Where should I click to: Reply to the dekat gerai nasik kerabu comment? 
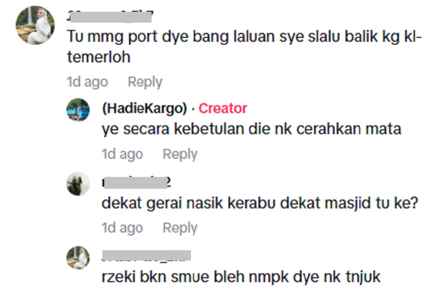pos(180,228)
